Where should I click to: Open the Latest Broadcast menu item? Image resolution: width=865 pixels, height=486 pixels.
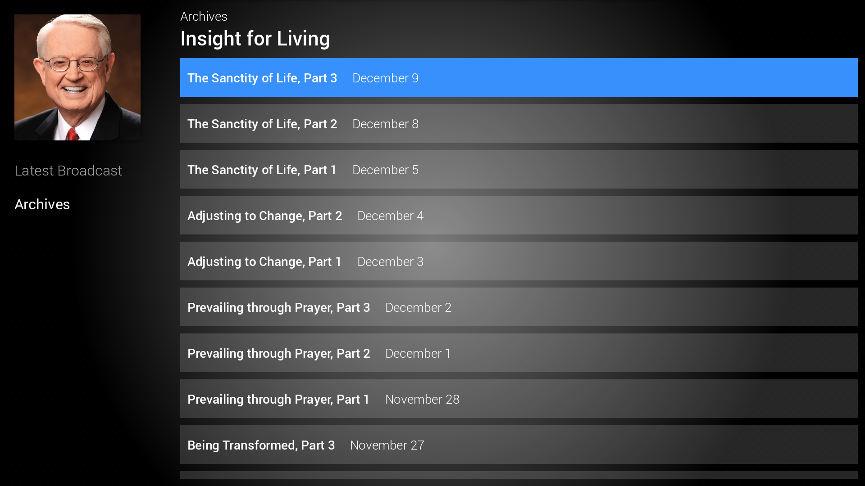[x=68, y=171]
